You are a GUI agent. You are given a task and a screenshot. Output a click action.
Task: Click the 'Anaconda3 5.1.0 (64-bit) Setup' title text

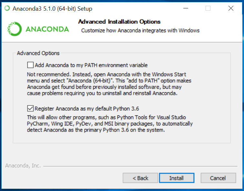point(52,9)
